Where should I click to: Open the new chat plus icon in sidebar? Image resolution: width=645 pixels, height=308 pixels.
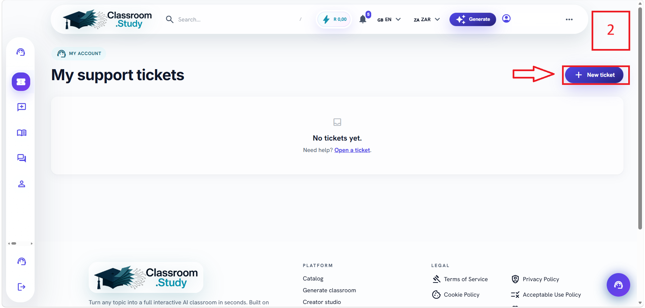[x=21, y=107]
